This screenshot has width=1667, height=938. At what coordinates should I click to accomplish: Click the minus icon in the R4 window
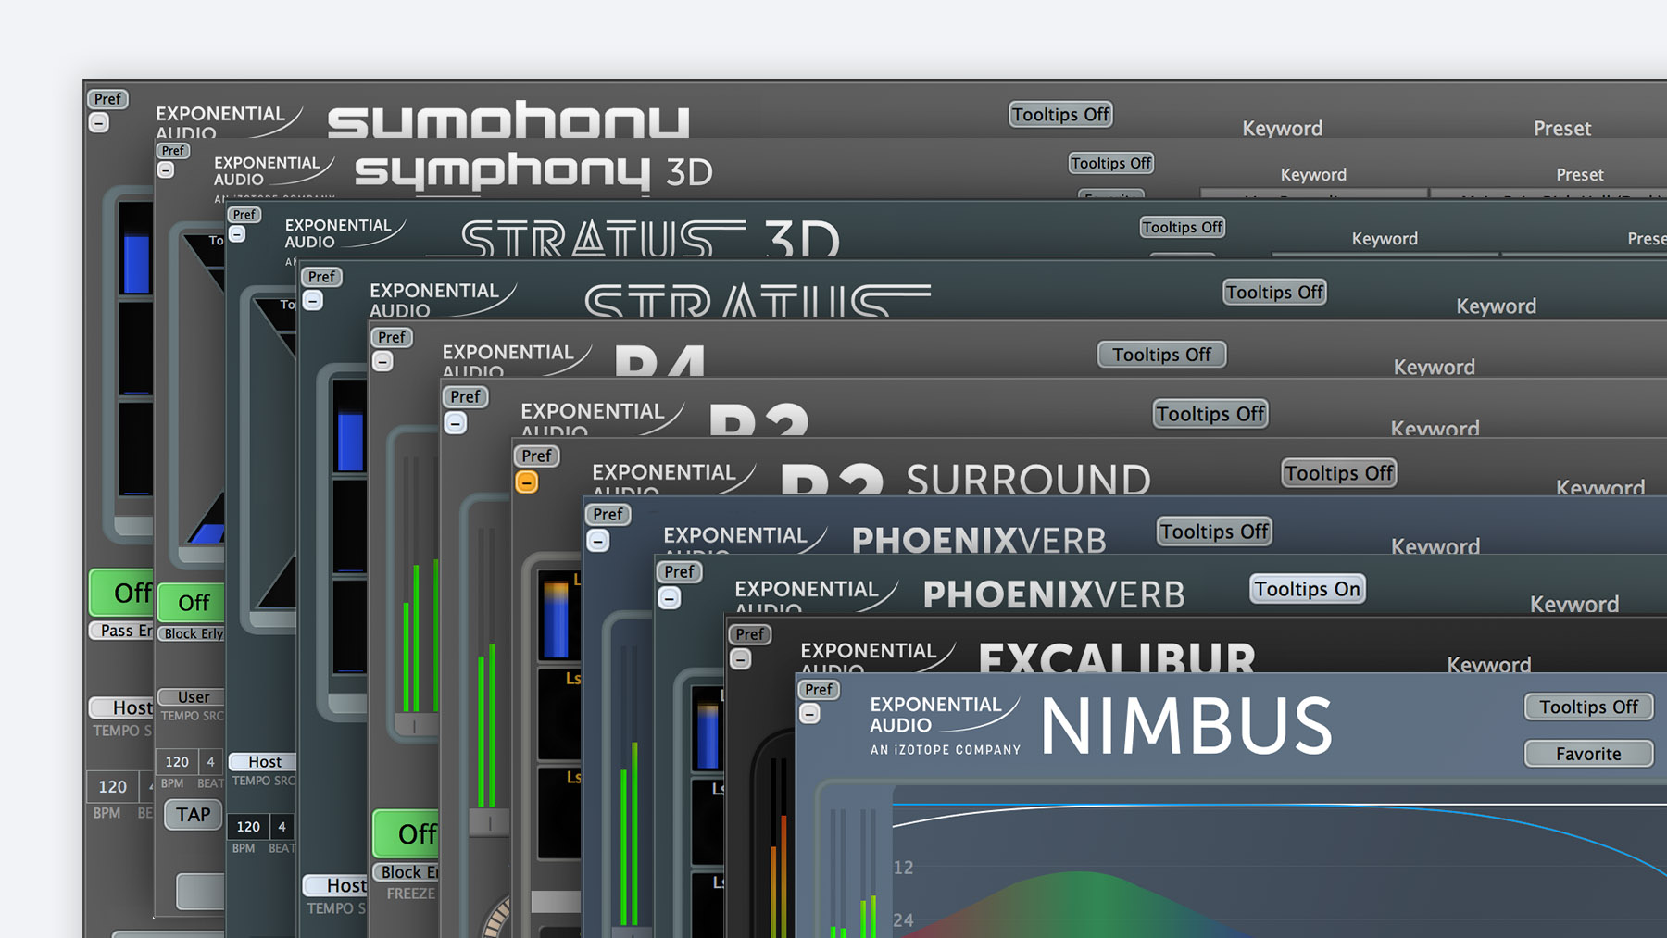tap(382, 362)
